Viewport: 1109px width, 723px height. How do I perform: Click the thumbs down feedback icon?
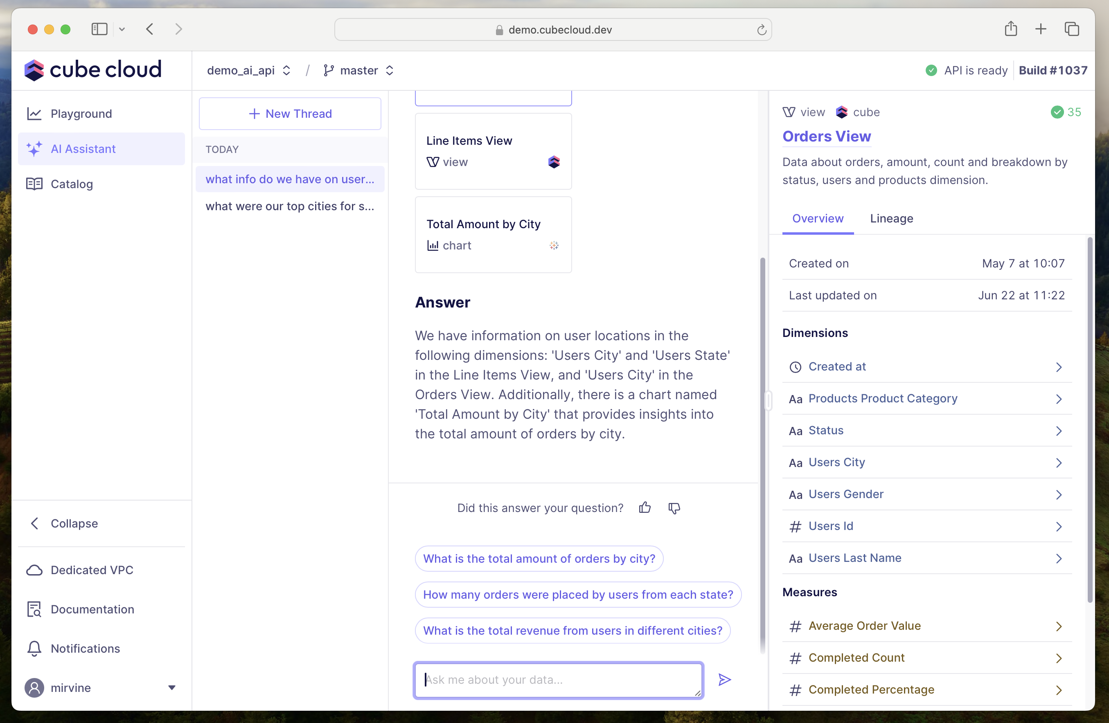673,507
